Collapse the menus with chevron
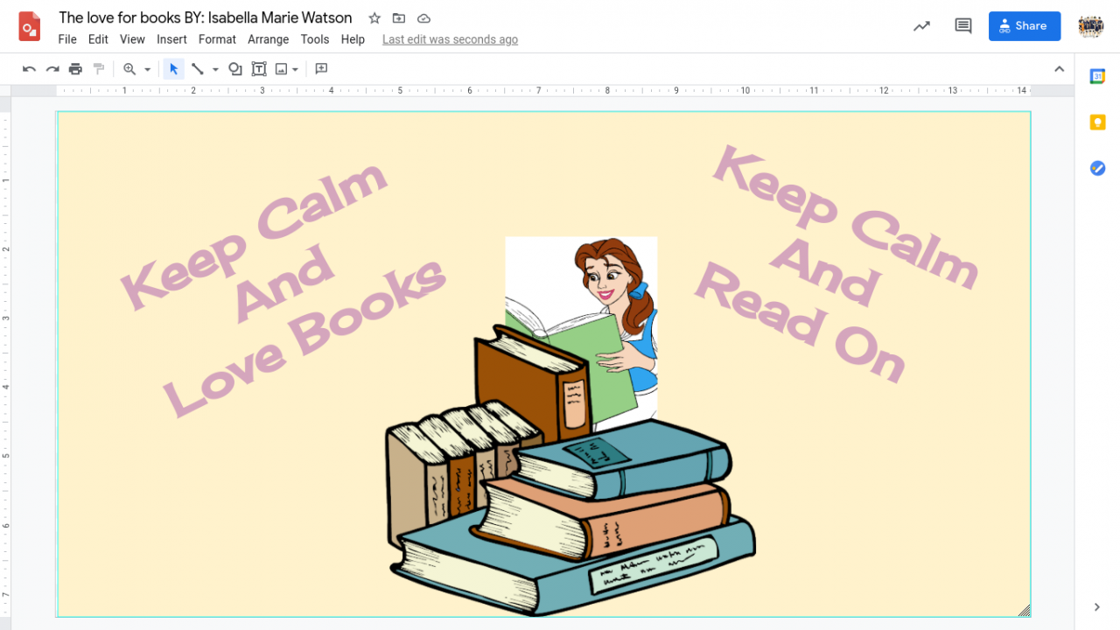 pos(1059,69)
